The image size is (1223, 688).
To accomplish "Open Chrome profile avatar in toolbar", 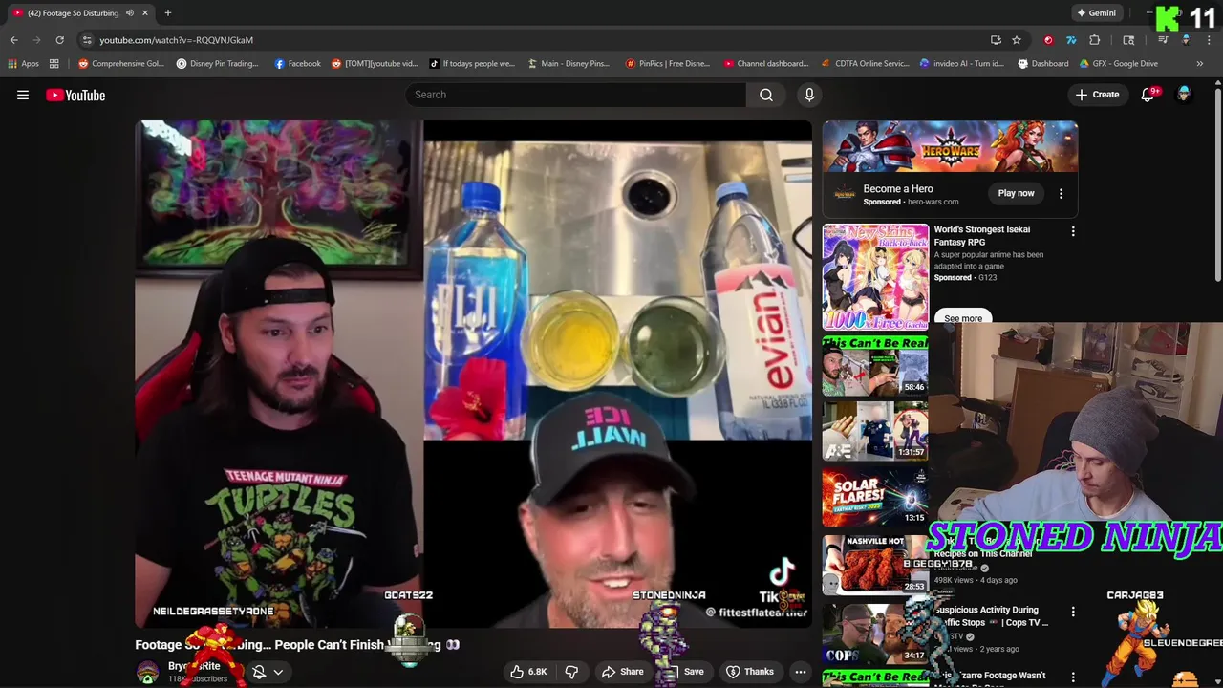I will [1186, 40].
